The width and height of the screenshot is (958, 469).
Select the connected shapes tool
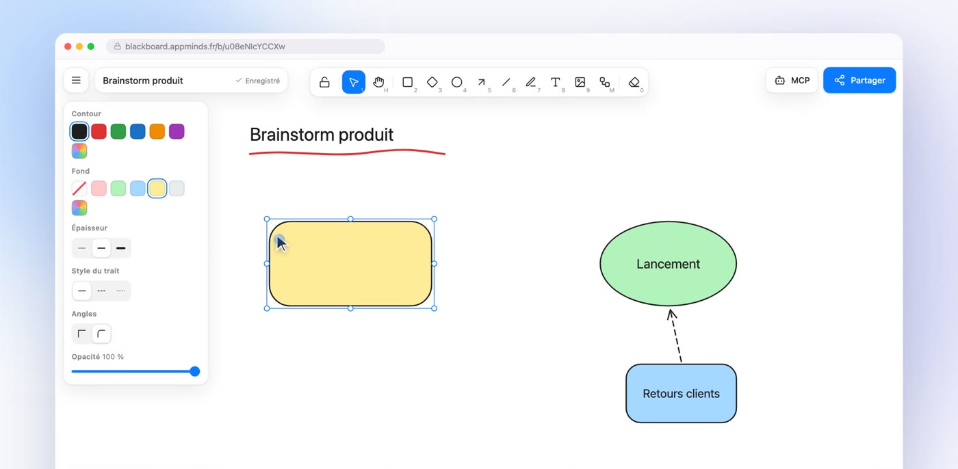click(x=605, y=82)
